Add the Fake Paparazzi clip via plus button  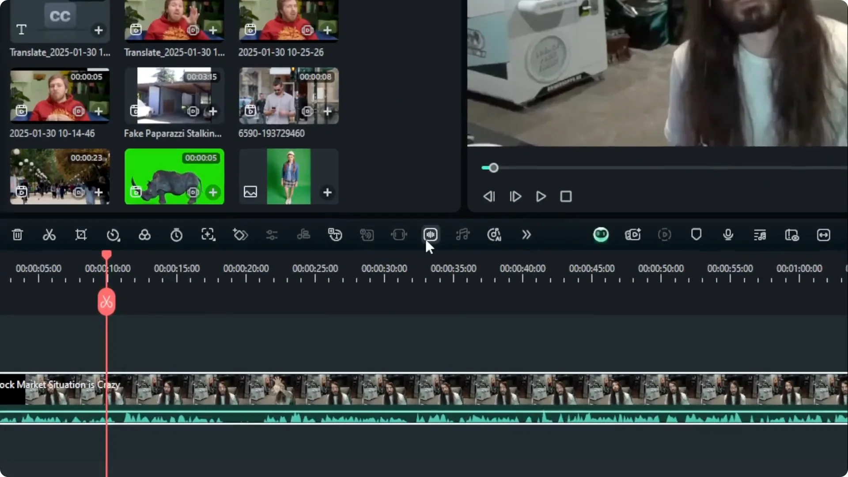coord(213,112)
